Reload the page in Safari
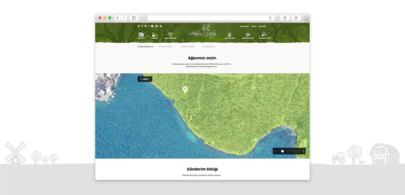 [270, 18]
